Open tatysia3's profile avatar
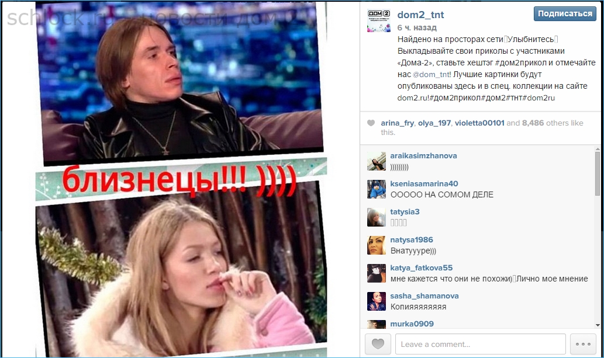Screen dimensions: 604x358 pos(377,217)
